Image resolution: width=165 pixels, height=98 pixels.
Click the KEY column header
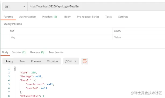tap(12, 31)
